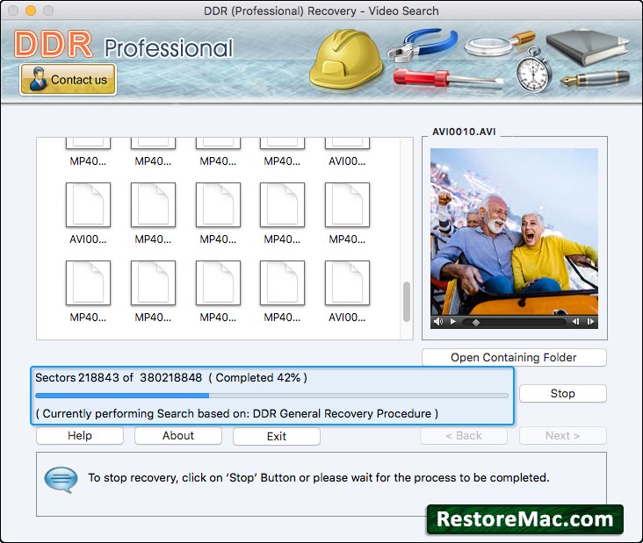Click the file list vertical scrollbar

click(x=407, y=302)
